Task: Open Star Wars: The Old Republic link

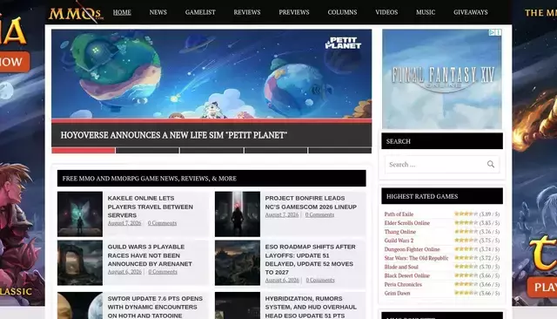Action: 416,258
